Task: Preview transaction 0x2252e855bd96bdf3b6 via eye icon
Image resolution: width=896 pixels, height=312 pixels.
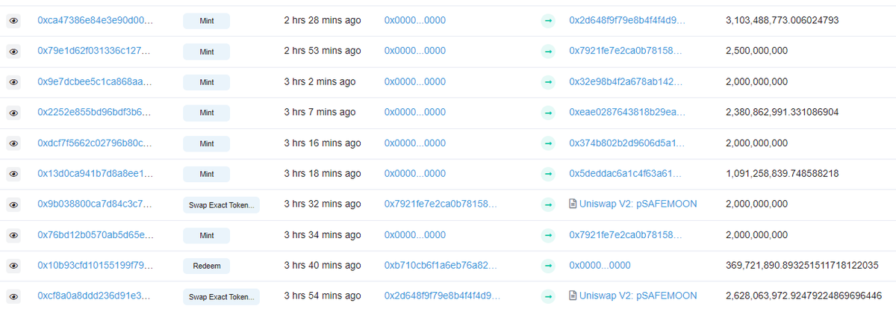Action: tap(13, 113)
